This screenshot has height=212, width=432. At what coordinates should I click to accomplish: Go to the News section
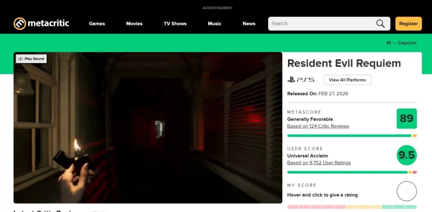click(249, 24)
